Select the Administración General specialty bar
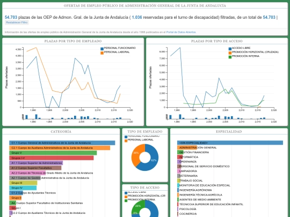 [187, 147]
